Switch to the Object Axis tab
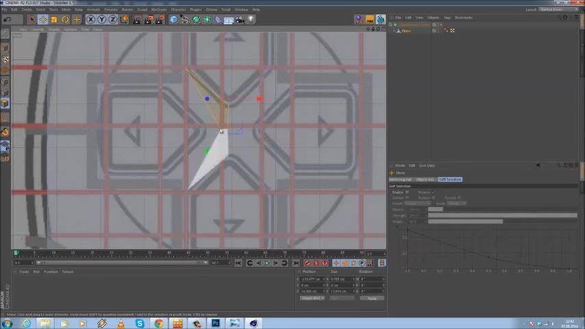This screenshot has height=329, width=585. pos(425,180)
